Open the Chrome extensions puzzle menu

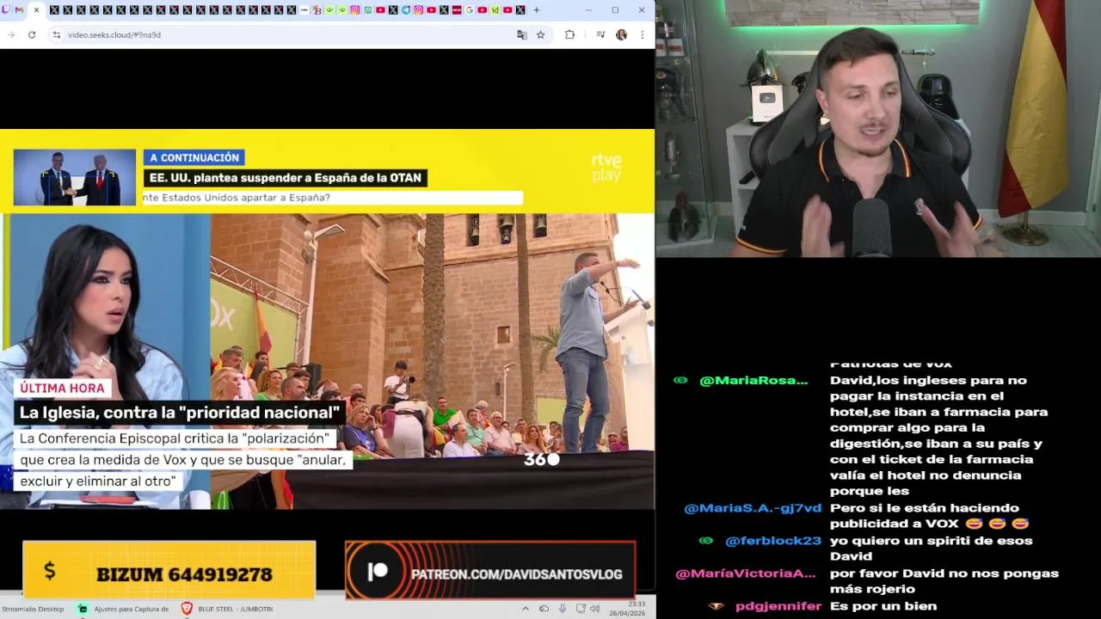click(x=569, y=34)
